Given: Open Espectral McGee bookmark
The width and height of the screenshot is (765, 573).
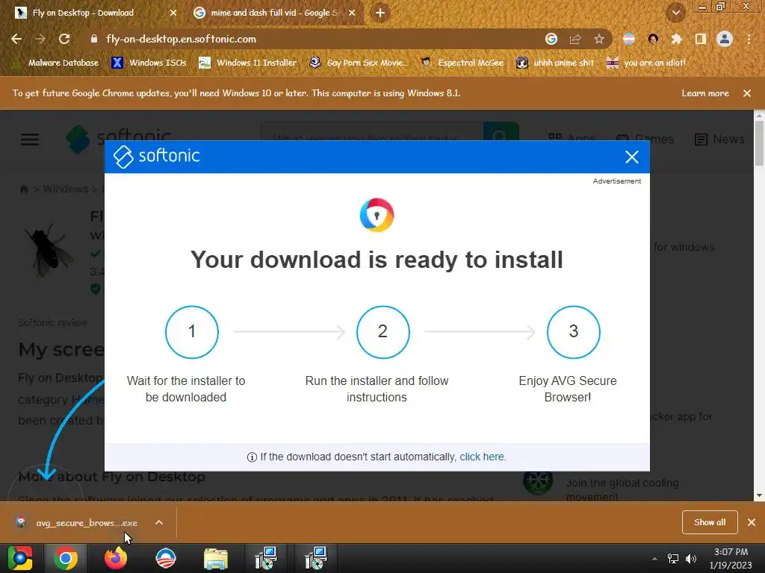Looking at the screenshot, I should [462, 63].
